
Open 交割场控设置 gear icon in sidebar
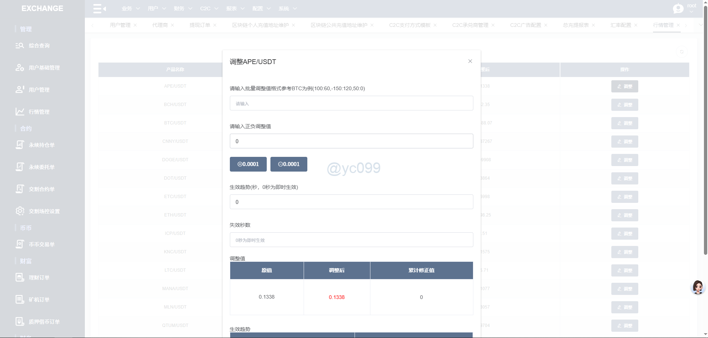tap(20, 211)
